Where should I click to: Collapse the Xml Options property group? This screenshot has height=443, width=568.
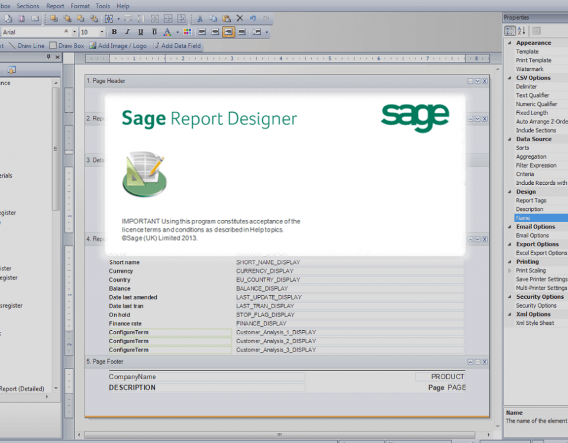point(509,314)
